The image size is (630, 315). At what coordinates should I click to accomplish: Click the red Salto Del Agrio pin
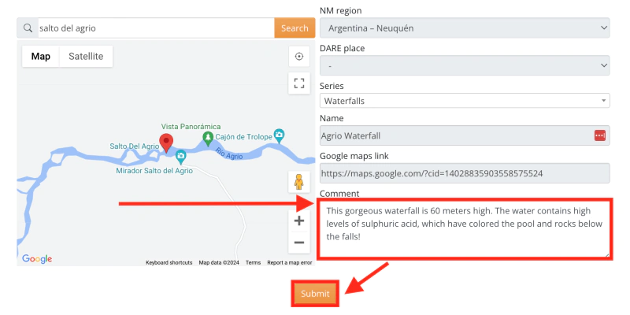pyautogui.click(x=165, y=143)
